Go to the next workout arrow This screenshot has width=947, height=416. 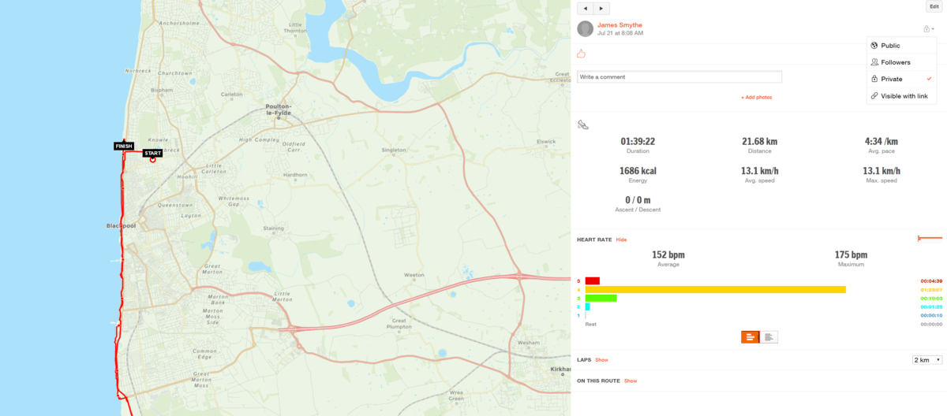(601, 9)
